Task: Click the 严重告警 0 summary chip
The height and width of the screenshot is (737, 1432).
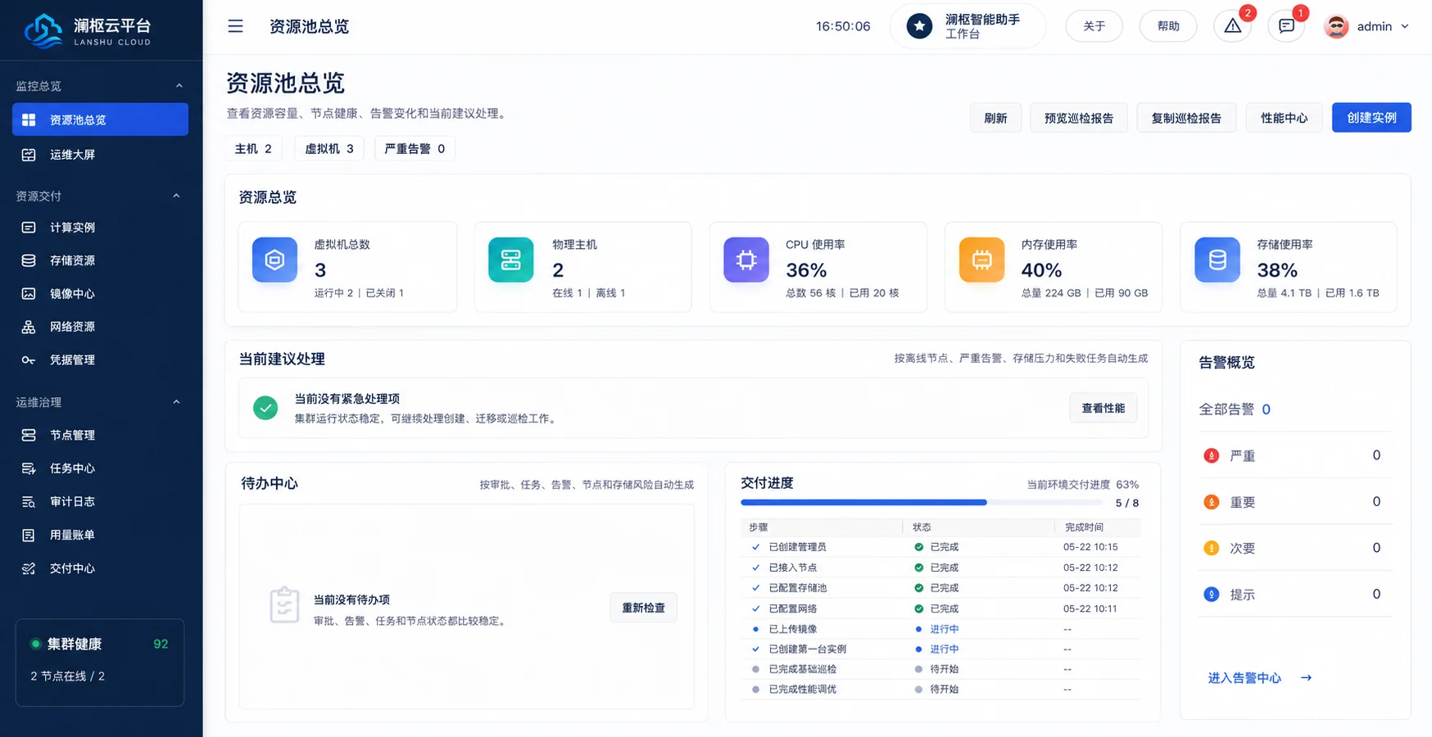Action: (415, 148)
